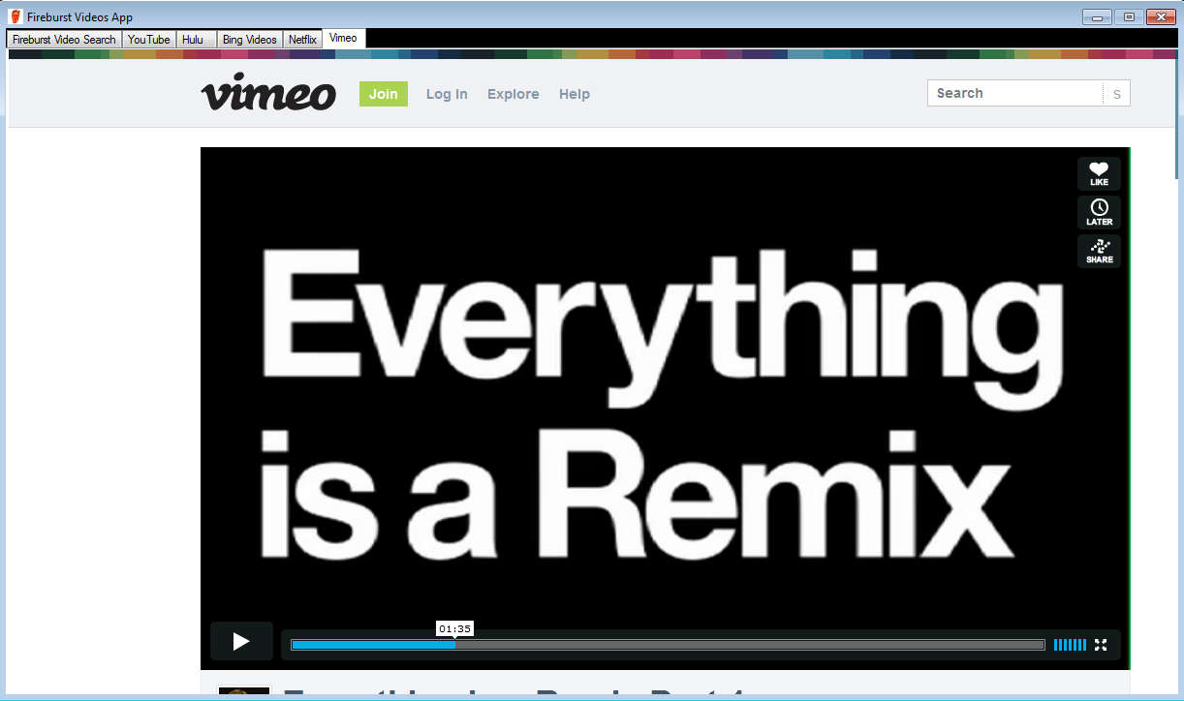
Task: Open the Help link
Action: point(575,94)
